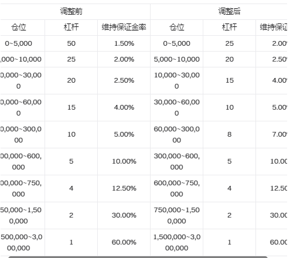Click the 1.50% margin rate cell
Viewport: 300px width, 258px height.
coord(124,43)
